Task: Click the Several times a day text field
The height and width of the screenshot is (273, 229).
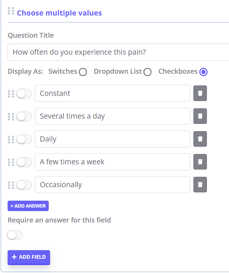Action: (x=113, y=116)
